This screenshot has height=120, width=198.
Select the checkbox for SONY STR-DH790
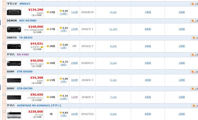pyautogui.click(x=4, y=95)
